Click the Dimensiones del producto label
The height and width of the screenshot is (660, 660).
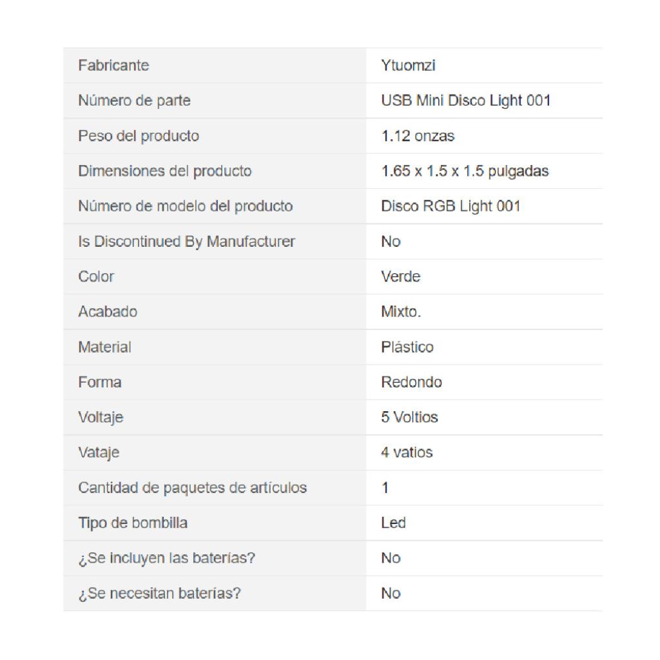[164, 171]
